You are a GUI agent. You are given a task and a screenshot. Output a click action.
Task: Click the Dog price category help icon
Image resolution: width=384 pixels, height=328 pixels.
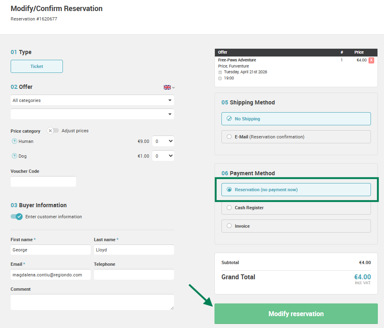point(14,156)
